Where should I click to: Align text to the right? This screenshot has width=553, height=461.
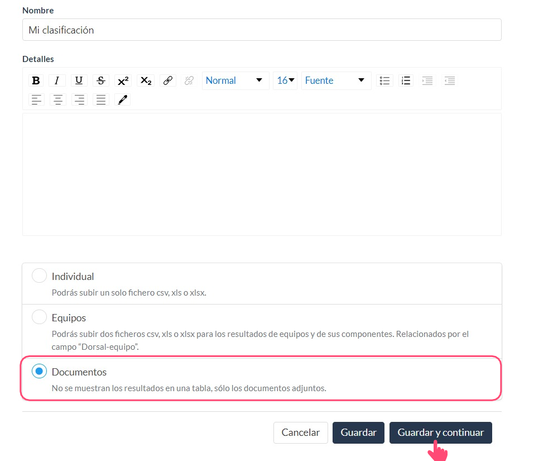pyautogui.click(x=79, y=99)
